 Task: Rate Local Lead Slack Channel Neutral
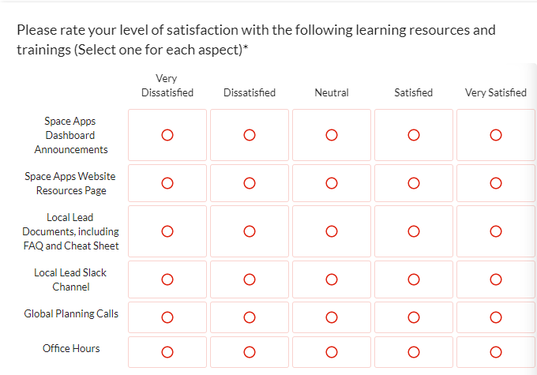[x=332, y=279]
